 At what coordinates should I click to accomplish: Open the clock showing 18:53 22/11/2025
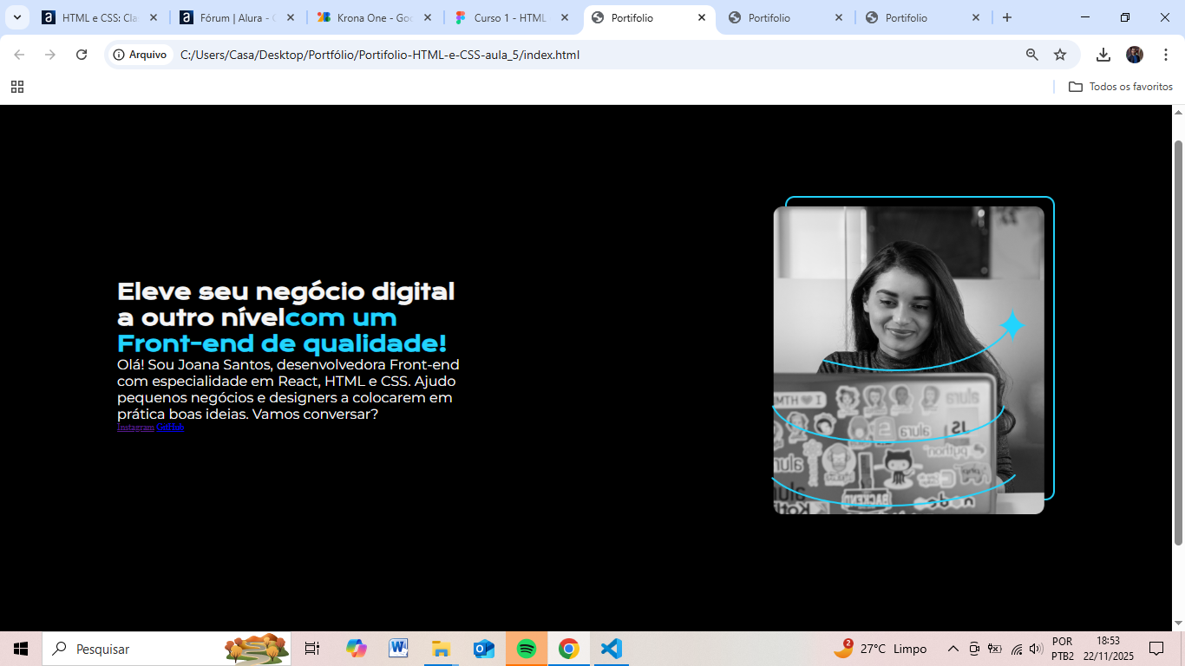1108,649
